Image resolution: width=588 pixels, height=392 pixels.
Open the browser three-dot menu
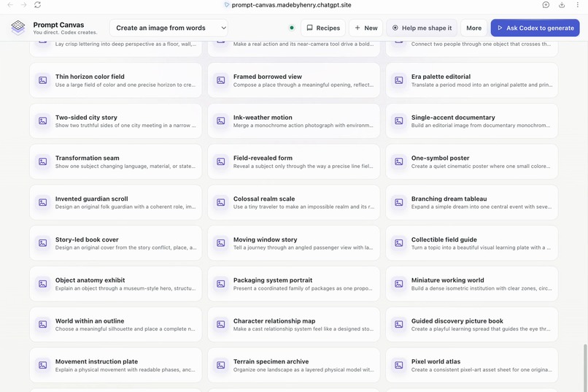click(x=578, y=5)
